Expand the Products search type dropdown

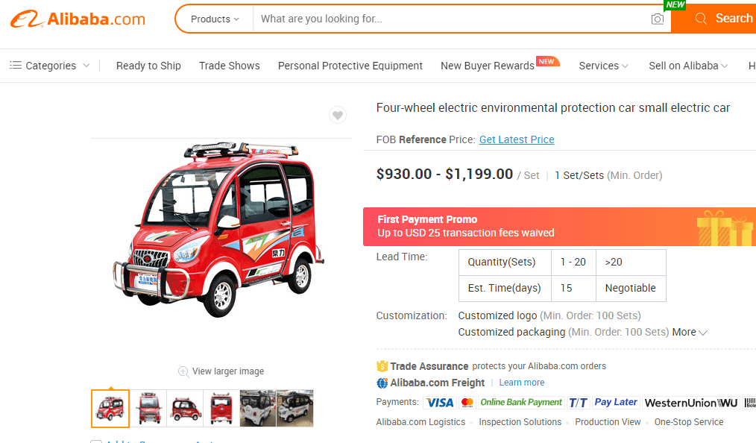click(215, 19)
